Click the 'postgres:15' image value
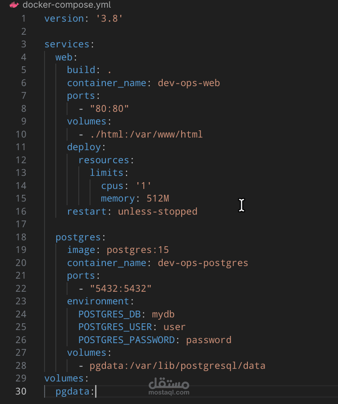This screenshot has height=404, width=338. click(x=137, y=250)
